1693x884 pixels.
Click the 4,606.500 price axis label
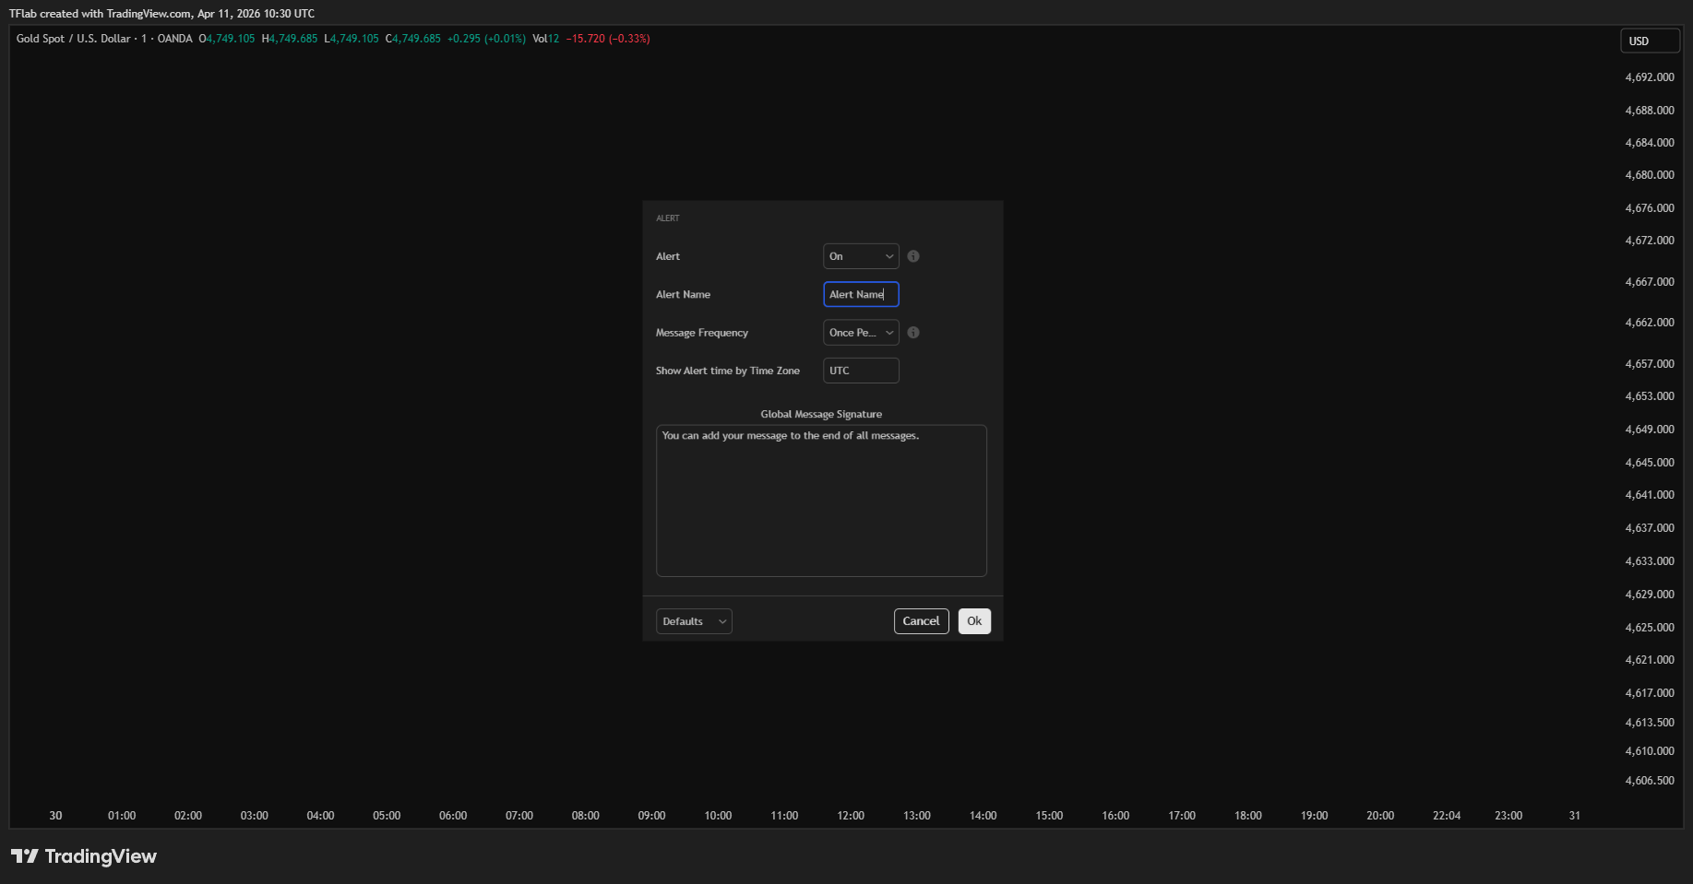tap(1650, 781)
